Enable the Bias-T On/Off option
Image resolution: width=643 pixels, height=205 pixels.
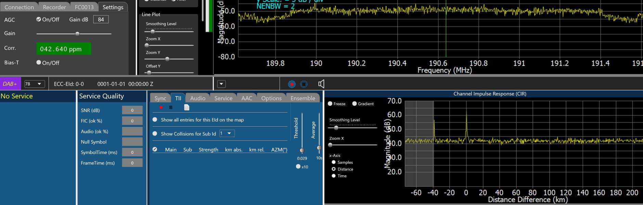click(x=39, y=63)
